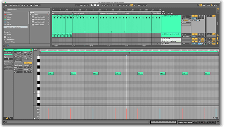Open track 33 Master output dropdown
This screenshot has width=225, height=127.
point(186,23)
